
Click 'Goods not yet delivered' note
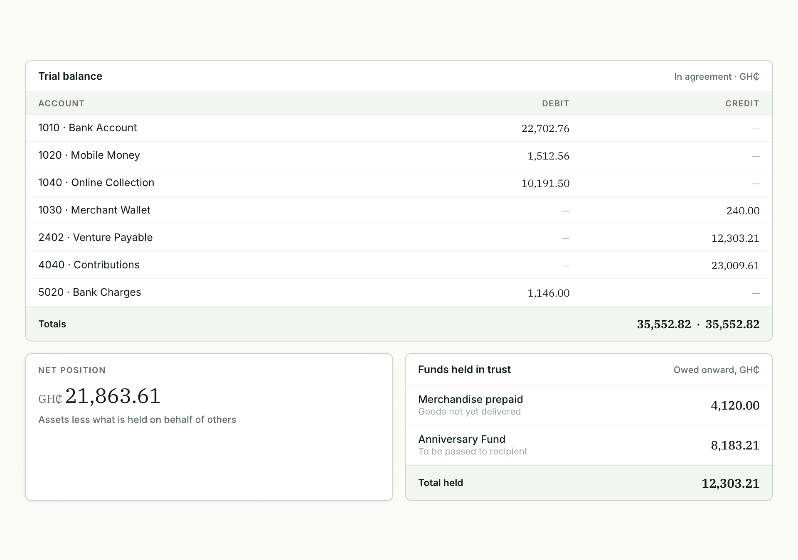(469, 412)
